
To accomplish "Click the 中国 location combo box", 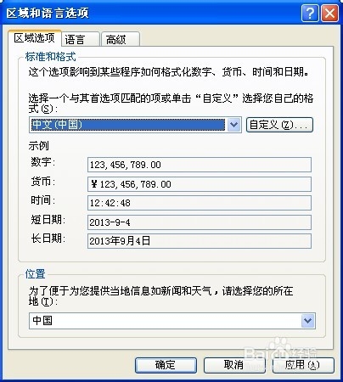I will coord(172,321).
